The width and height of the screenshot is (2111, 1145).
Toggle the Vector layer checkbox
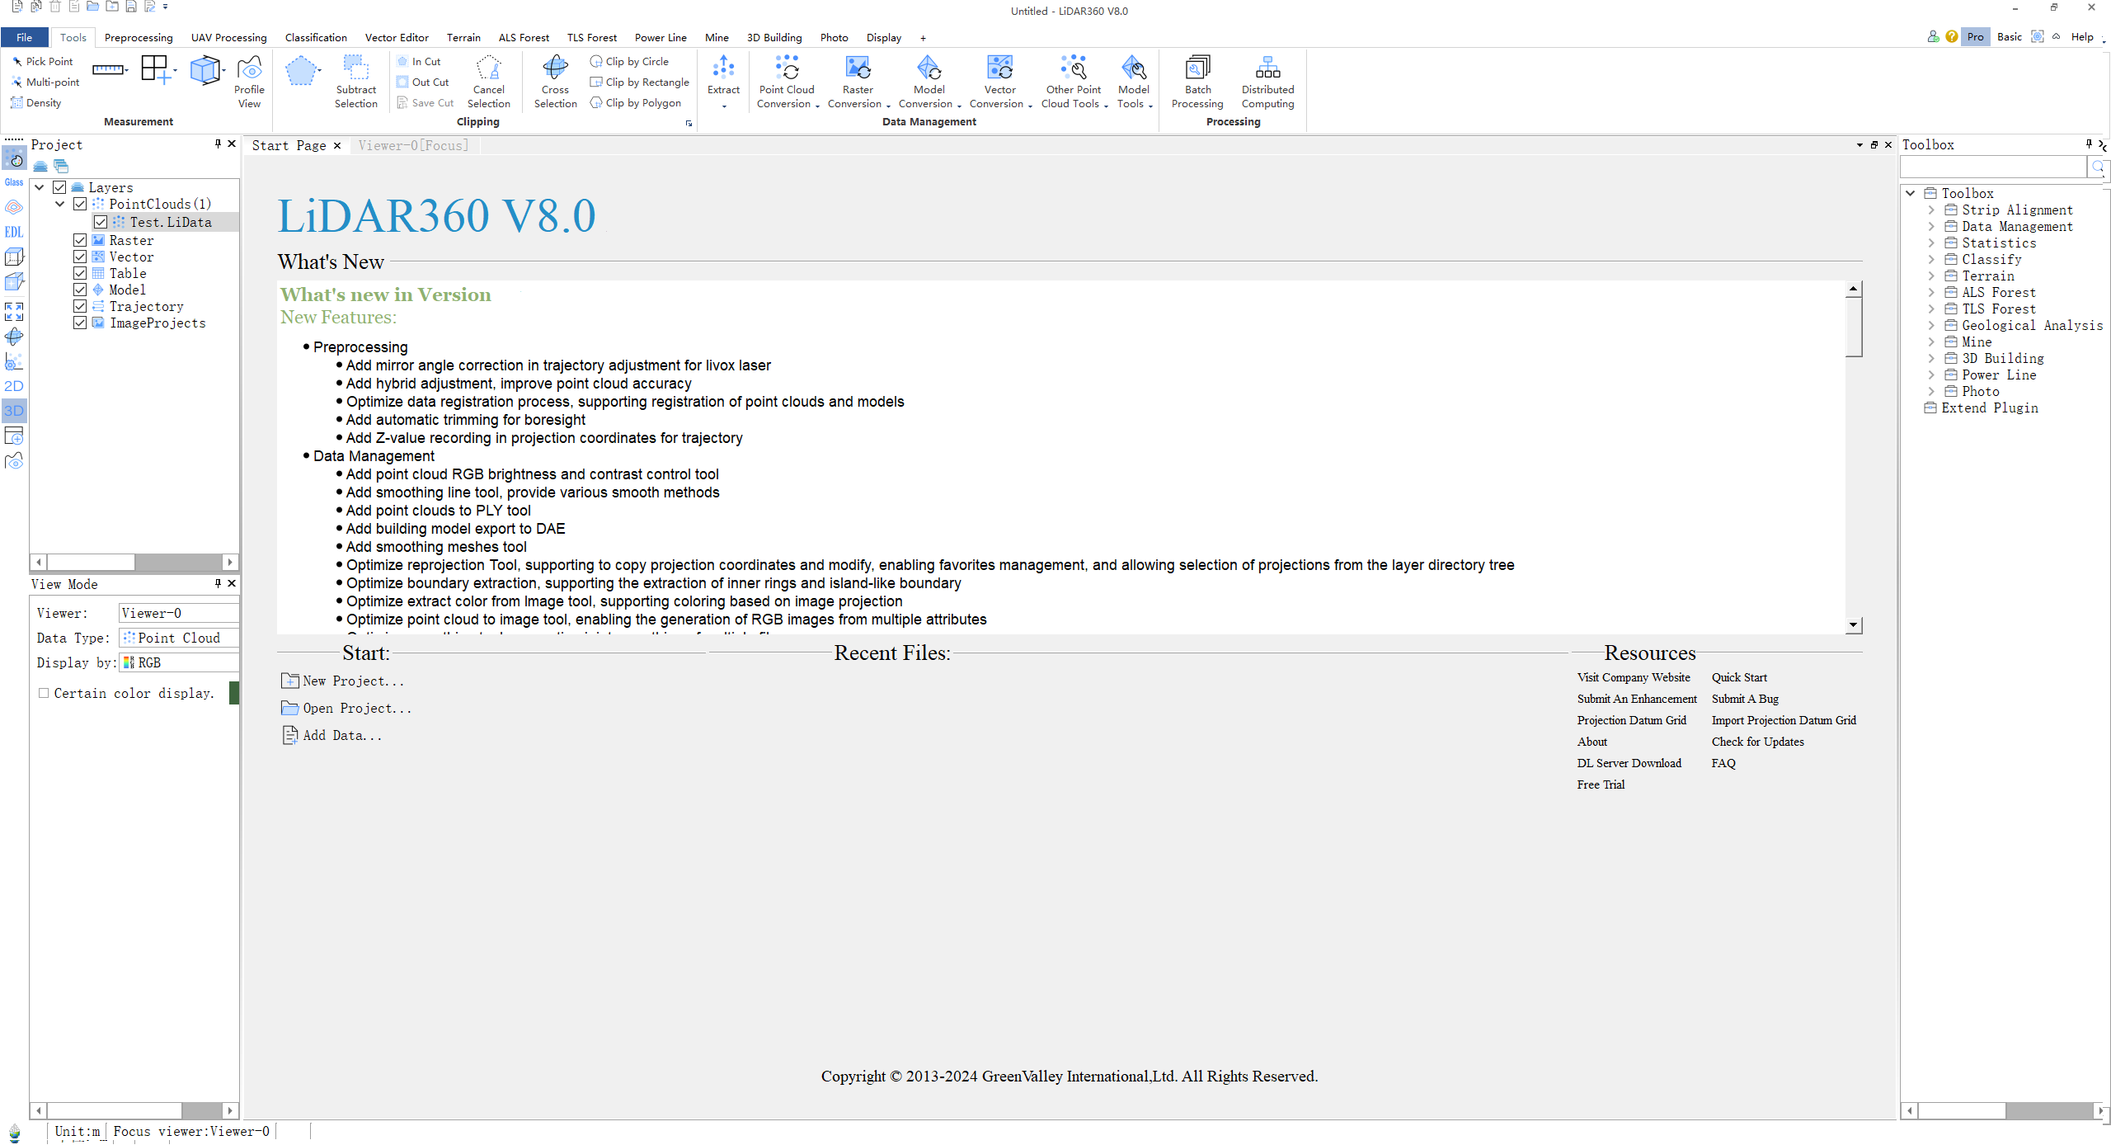click(x=80, y=257)
